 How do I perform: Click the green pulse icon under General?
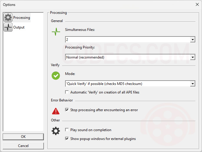[x=56, y=32]
